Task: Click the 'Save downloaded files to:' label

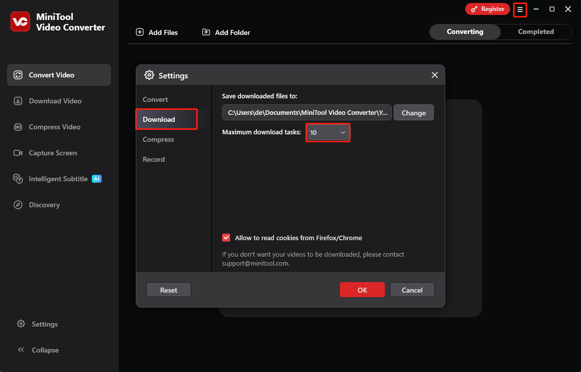Action: (260, 96)
